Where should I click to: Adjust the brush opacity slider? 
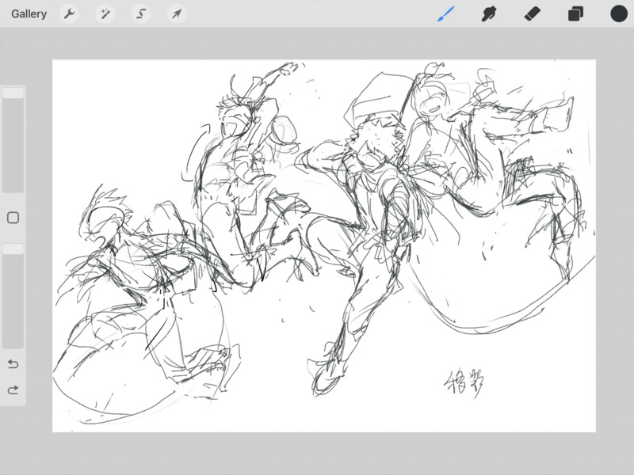tap(13, 295)
